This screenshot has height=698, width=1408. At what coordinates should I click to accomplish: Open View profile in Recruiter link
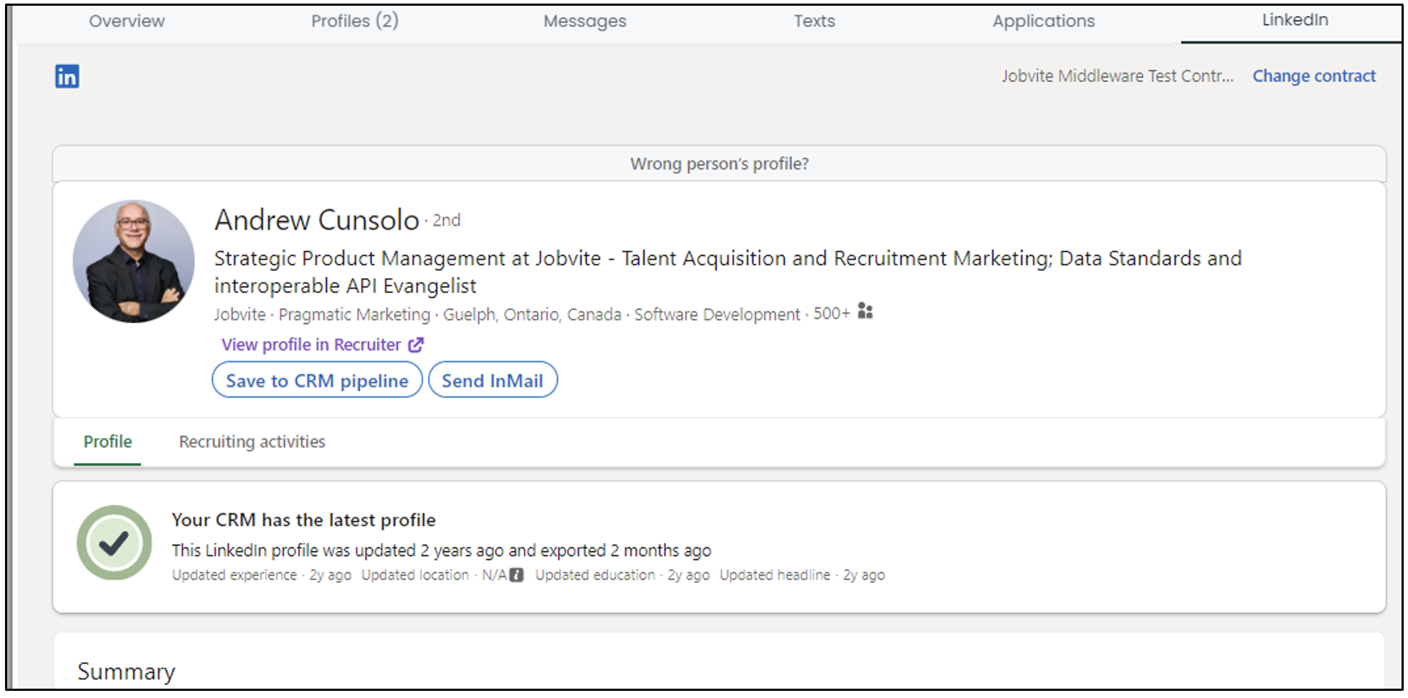point(322,345)
